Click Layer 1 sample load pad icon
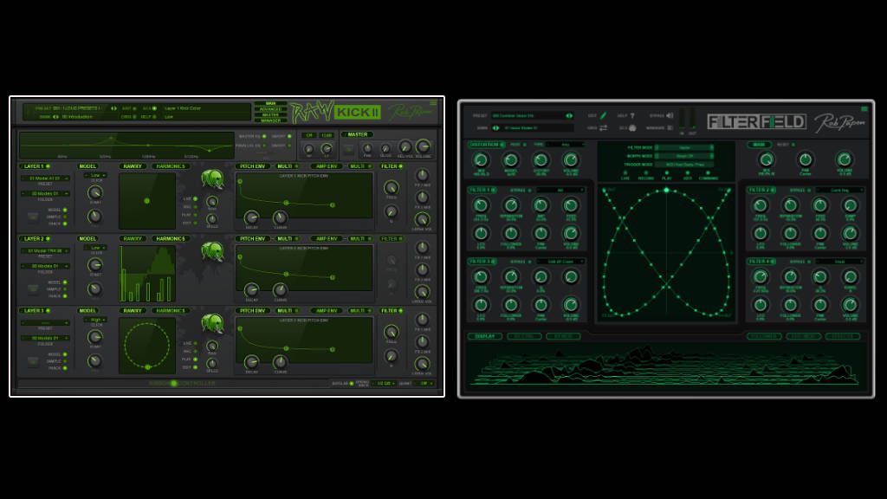 coord(33,216)
